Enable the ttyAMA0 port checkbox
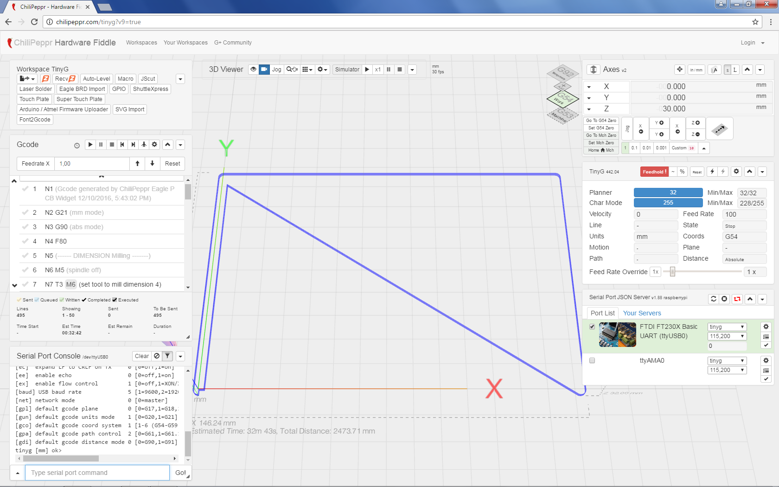Viewport: 779px width, 487px height. [592, 360]
